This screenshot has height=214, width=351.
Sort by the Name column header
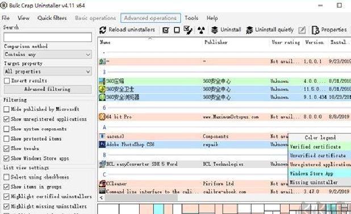105,42
